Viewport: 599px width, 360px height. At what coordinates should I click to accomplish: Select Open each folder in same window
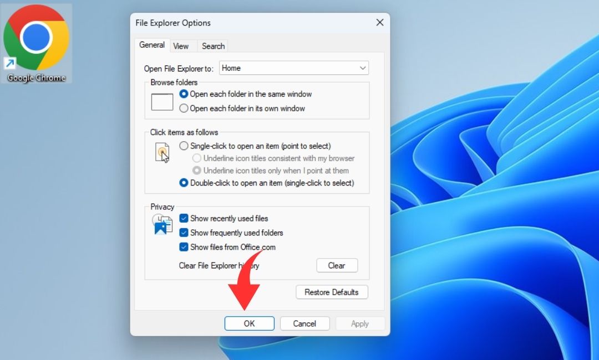click(184, 94)
